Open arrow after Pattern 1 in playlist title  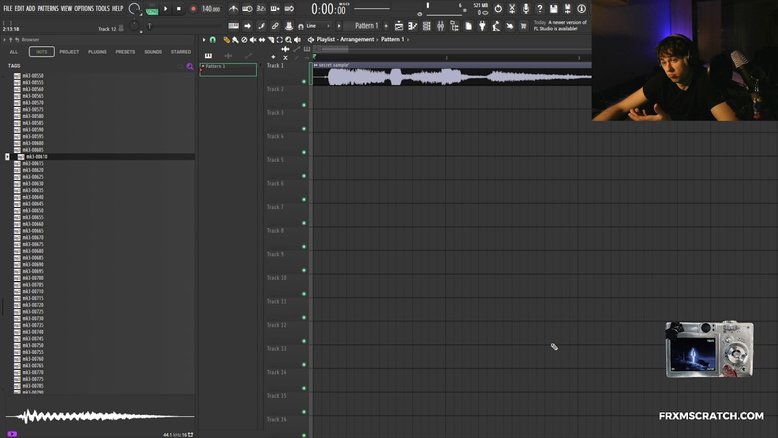coord(408,40)
